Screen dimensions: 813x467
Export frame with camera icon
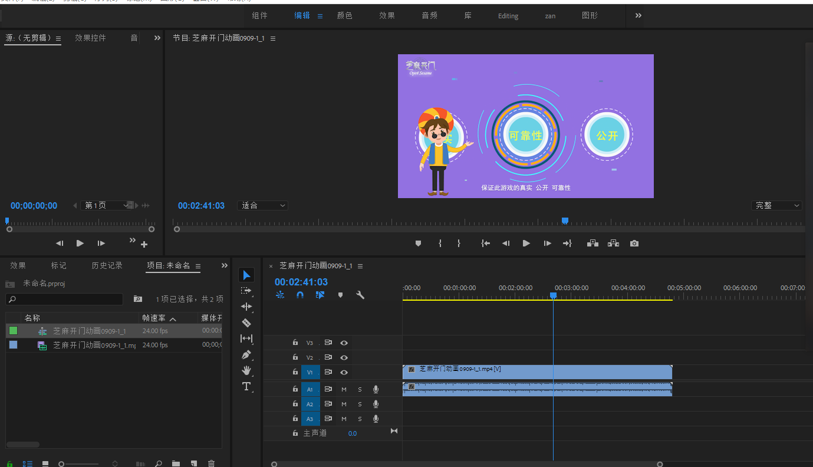coord(634,243)
